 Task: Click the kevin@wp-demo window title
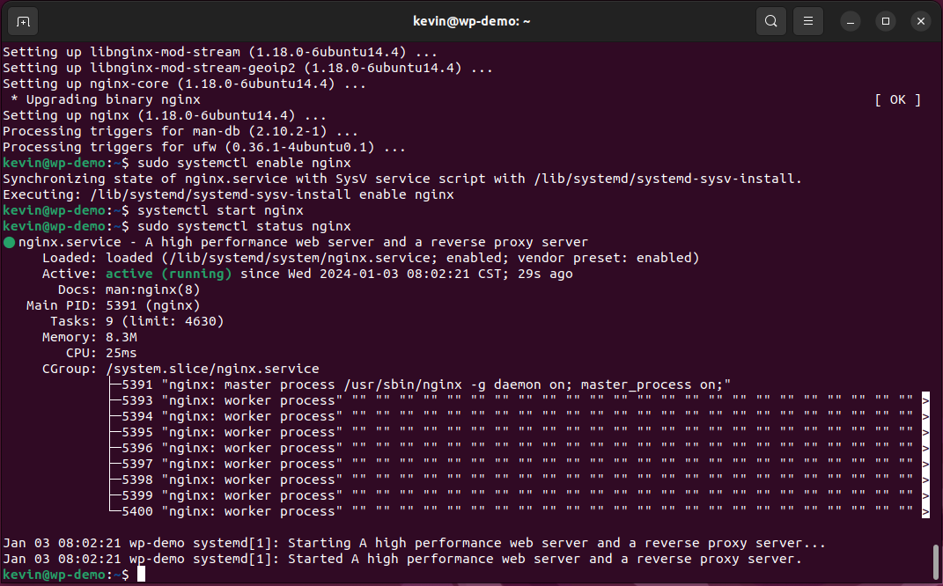point(472,21)
